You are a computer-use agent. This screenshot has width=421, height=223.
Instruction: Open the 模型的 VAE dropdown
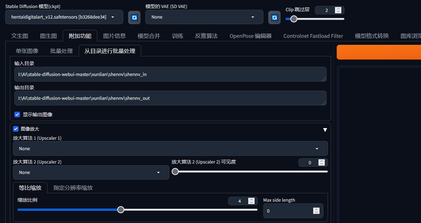[204, 17]
